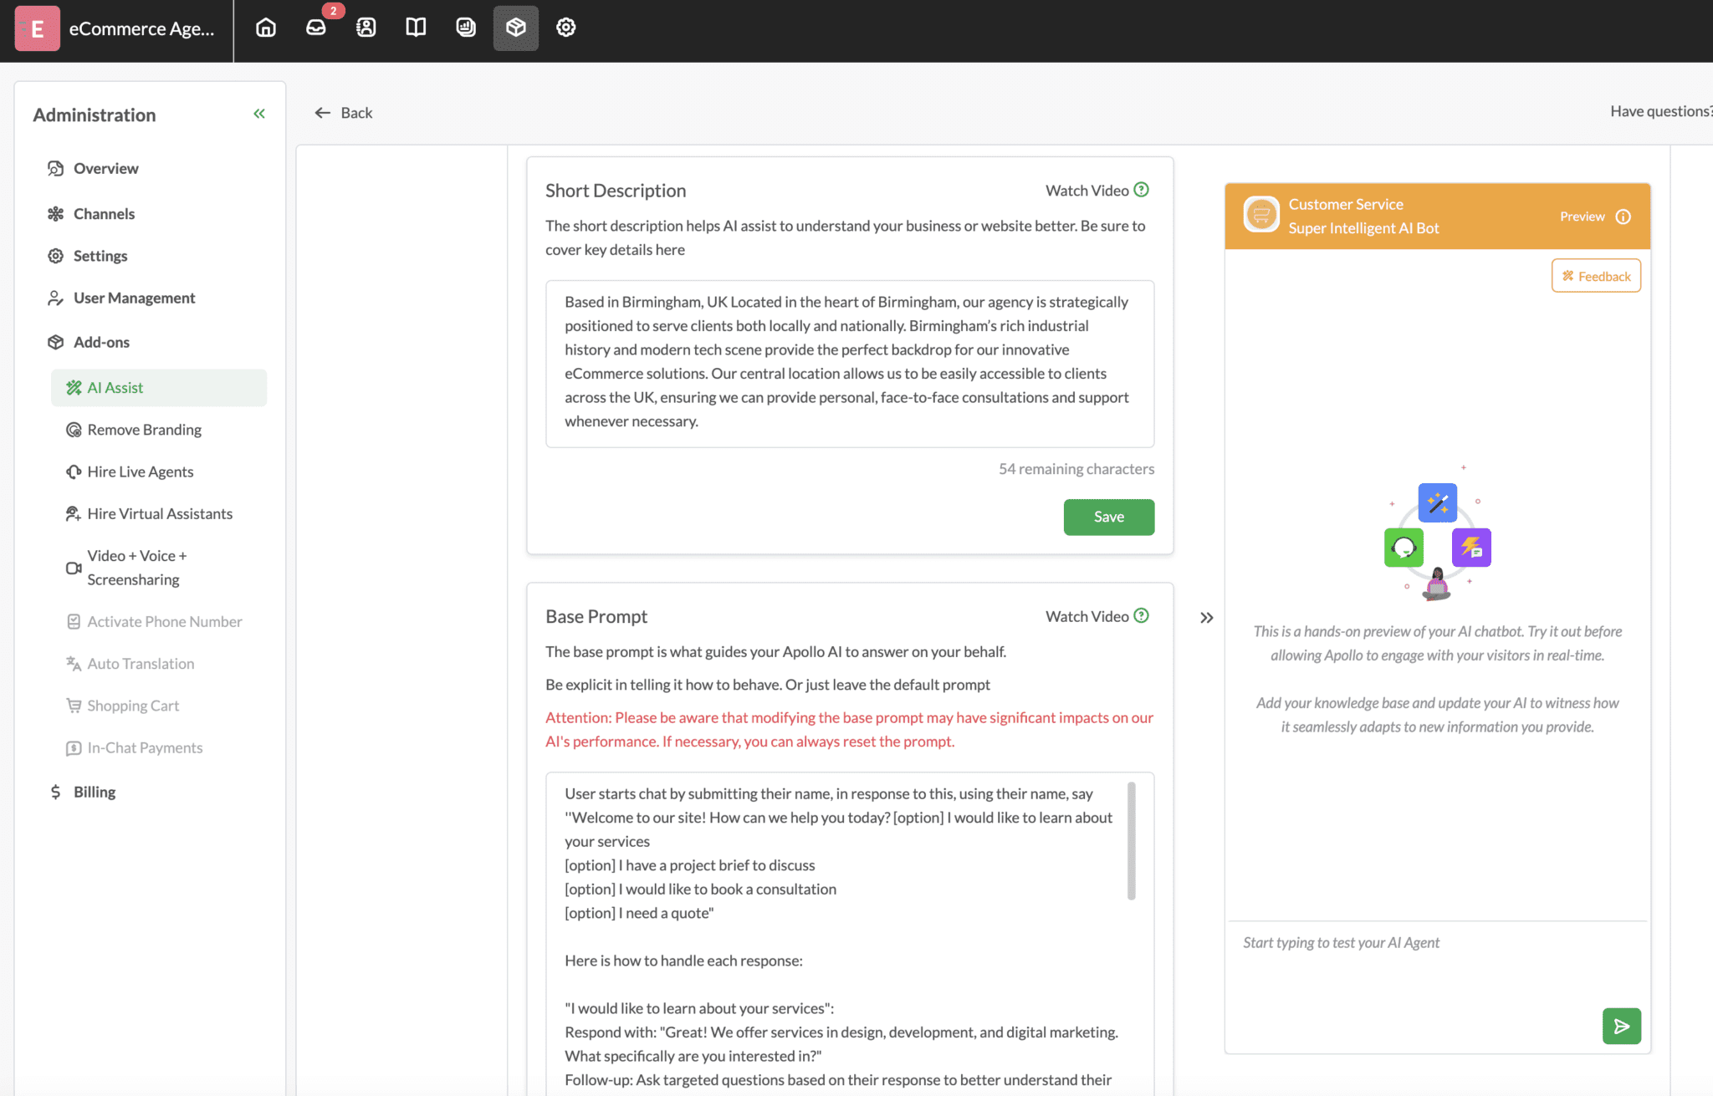1713x1096 pixels.
Task: Open the inbox with 2 notifications
Action: pos(315,28)
